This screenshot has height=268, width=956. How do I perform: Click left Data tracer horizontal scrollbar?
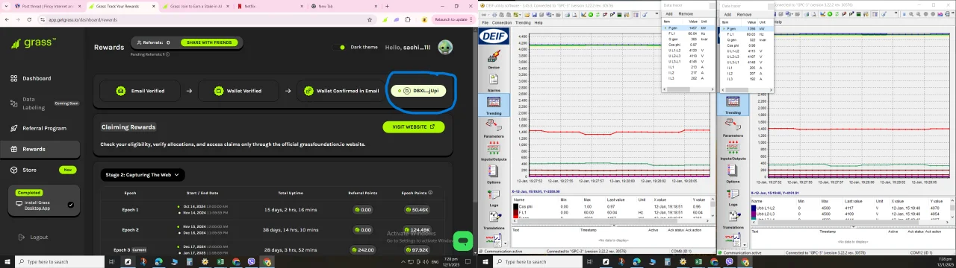click(687, 89)
